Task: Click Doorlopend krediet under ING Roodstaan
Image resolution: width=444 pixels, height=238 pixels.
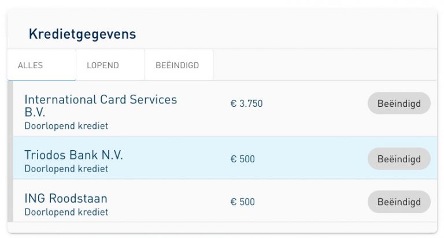Action: (66, 212)
